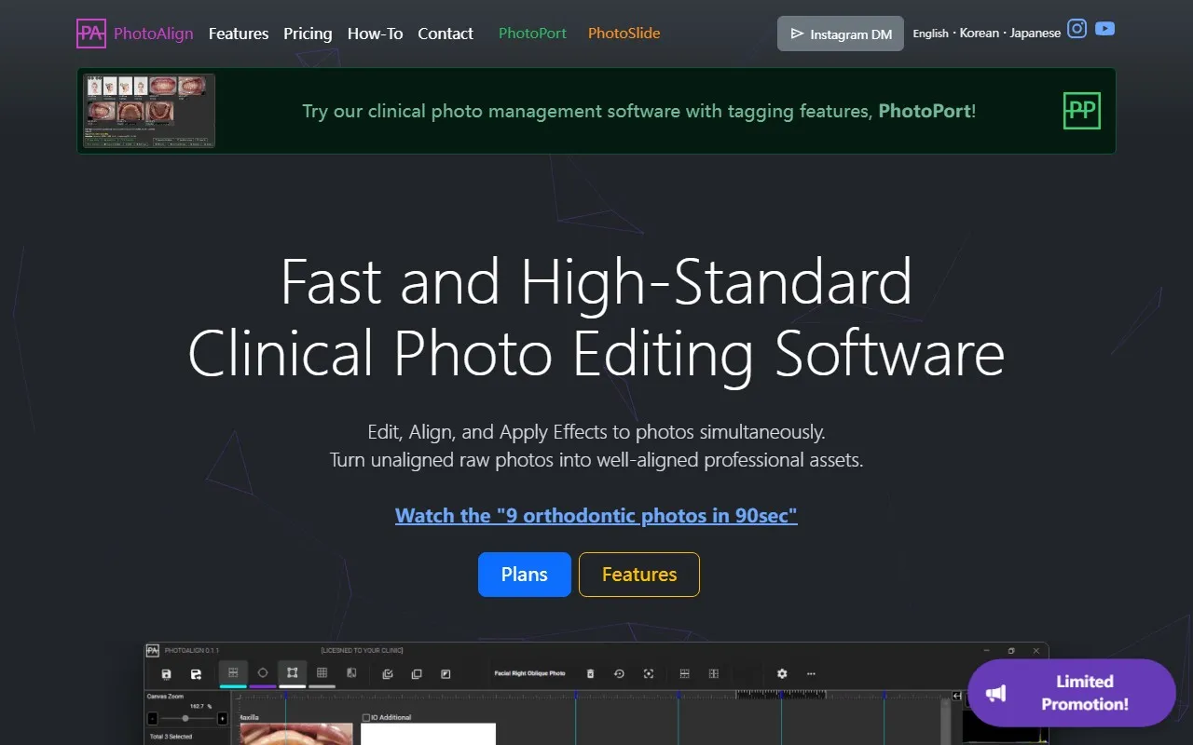This screenshot has height=745, width=1193.
Task: Click the Plans button
Action: (x=524, y=575)
